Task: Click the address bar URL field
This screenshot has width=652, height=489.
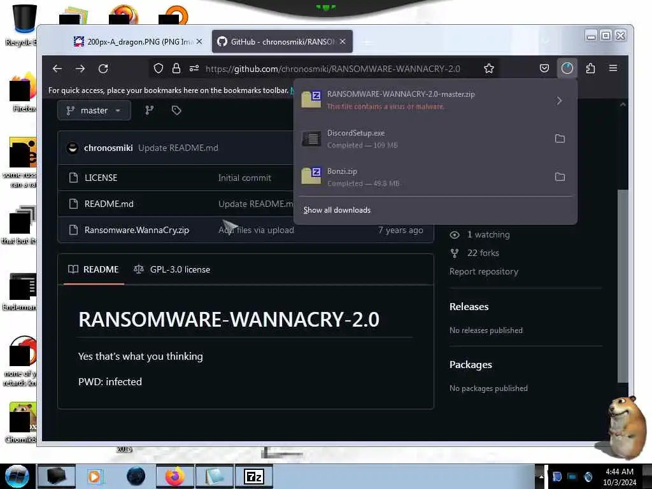Action: point(332,69)
